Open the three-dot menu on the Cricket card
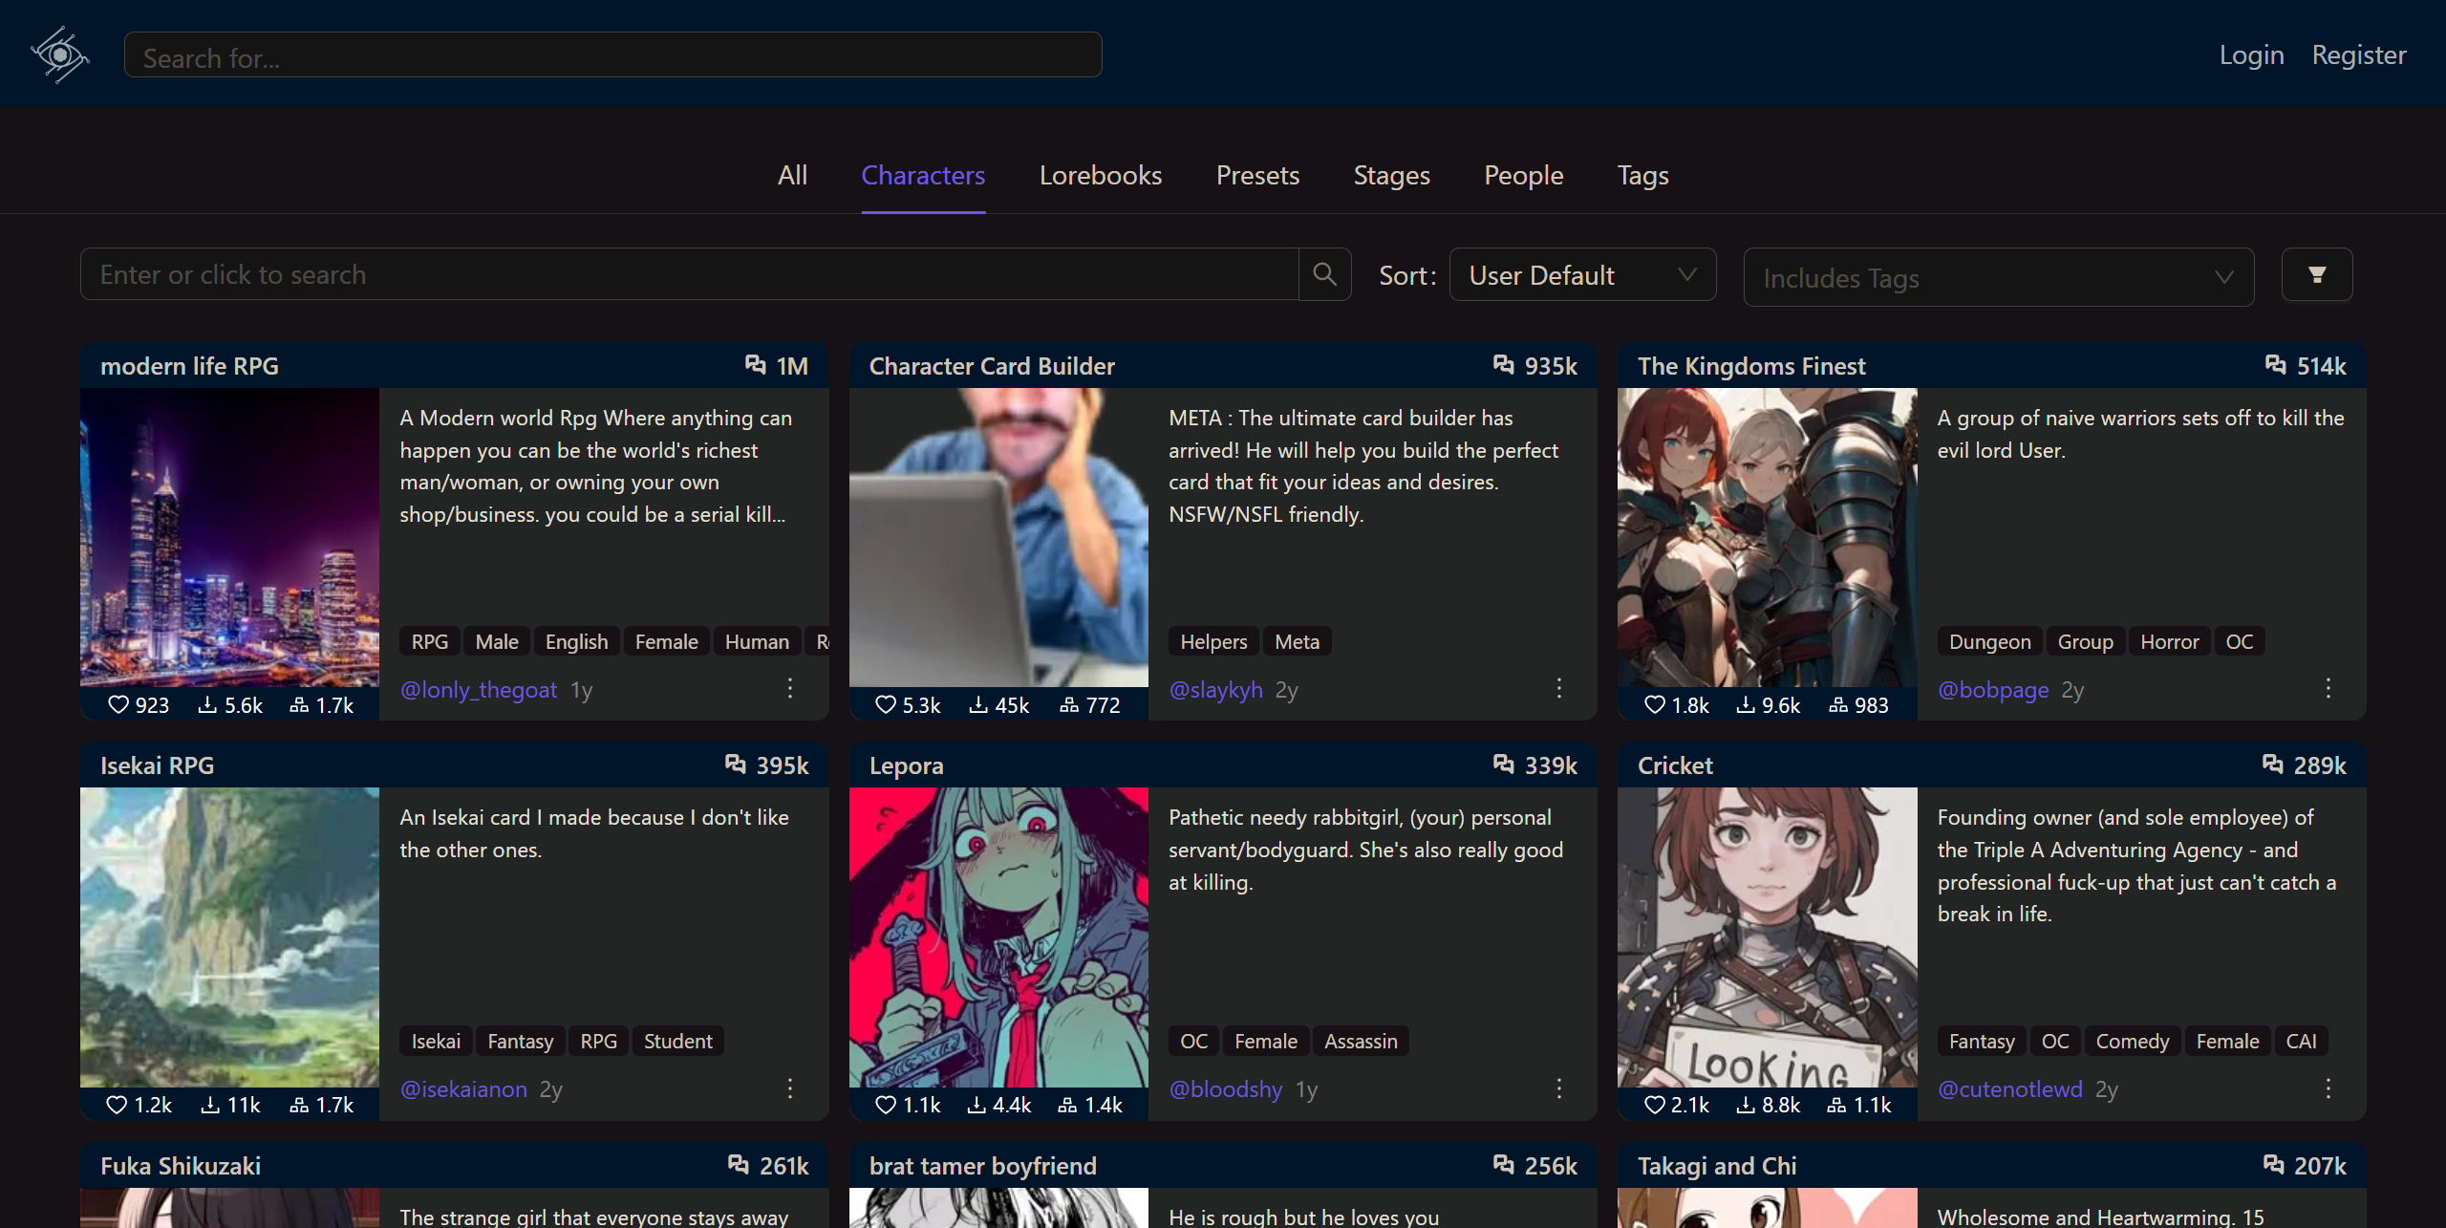2446x1228 pixels. tap(2328, 1088)
